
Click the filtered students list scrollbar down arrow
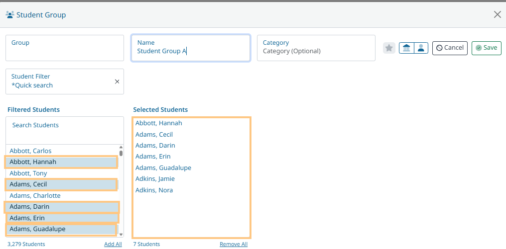tap(121, 235)
